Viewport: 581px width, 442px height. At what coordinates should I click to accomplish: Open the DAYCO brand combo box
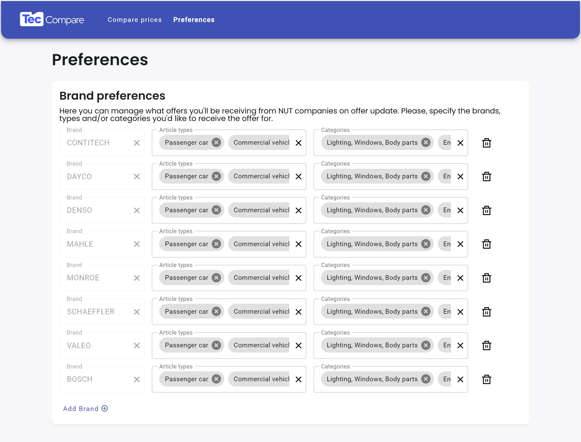(x=97, y=177)
